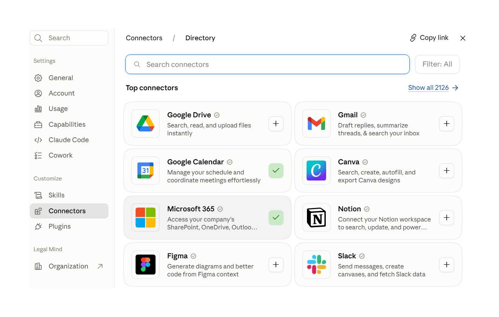Image resolution: width=499 pixels, height=317 pixels.
Task: Click "Search, read, and upload files instantly" text
Action: [x=209, y=129]
